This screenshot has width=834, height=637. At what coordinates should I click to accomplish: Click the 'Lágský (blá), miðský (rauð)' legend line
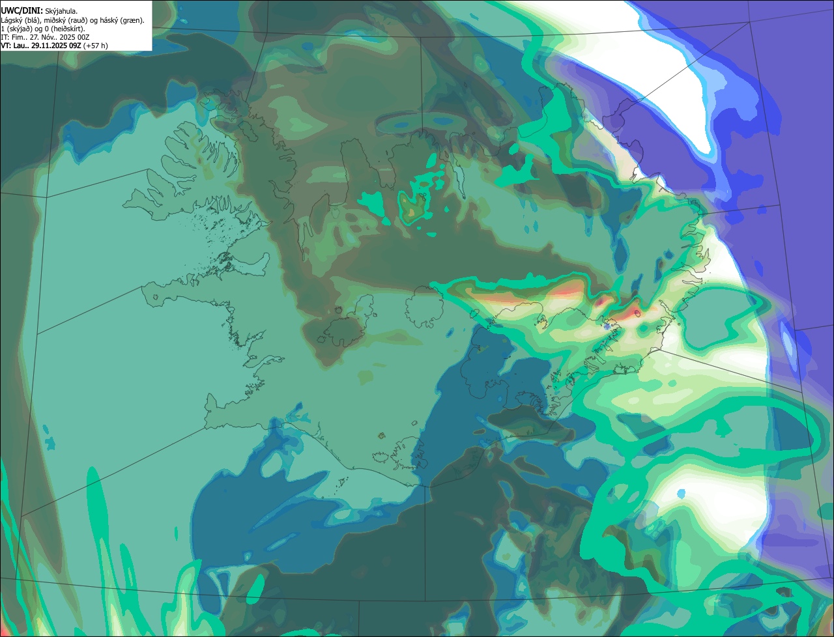pyautogui.click(x=73, y=20)
